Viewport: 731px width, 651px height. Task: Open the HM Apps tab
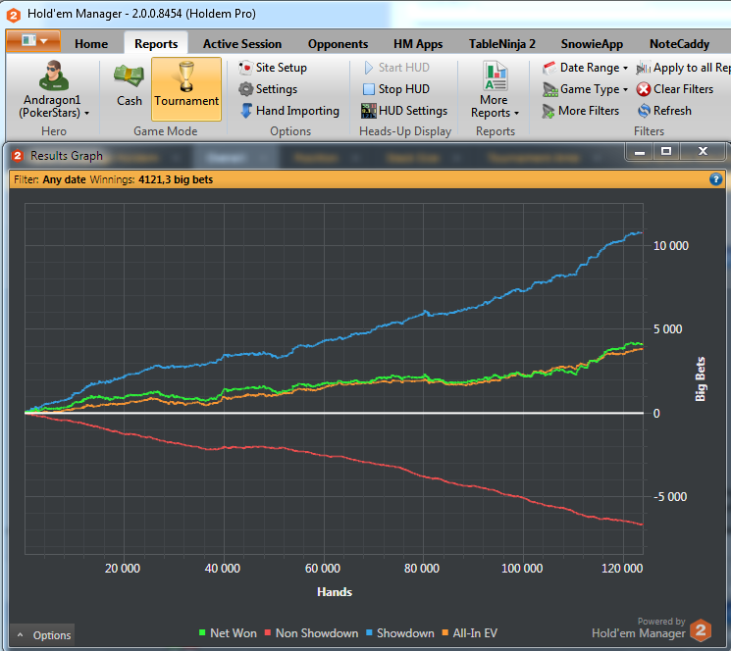tap(418, 44)
